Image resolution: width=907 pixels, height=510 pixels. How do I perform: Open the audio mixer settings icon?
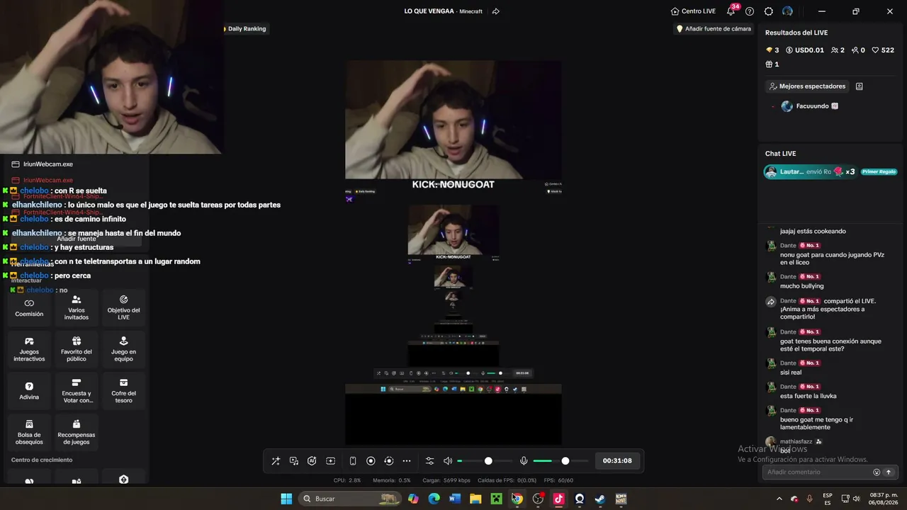(429, 461)
